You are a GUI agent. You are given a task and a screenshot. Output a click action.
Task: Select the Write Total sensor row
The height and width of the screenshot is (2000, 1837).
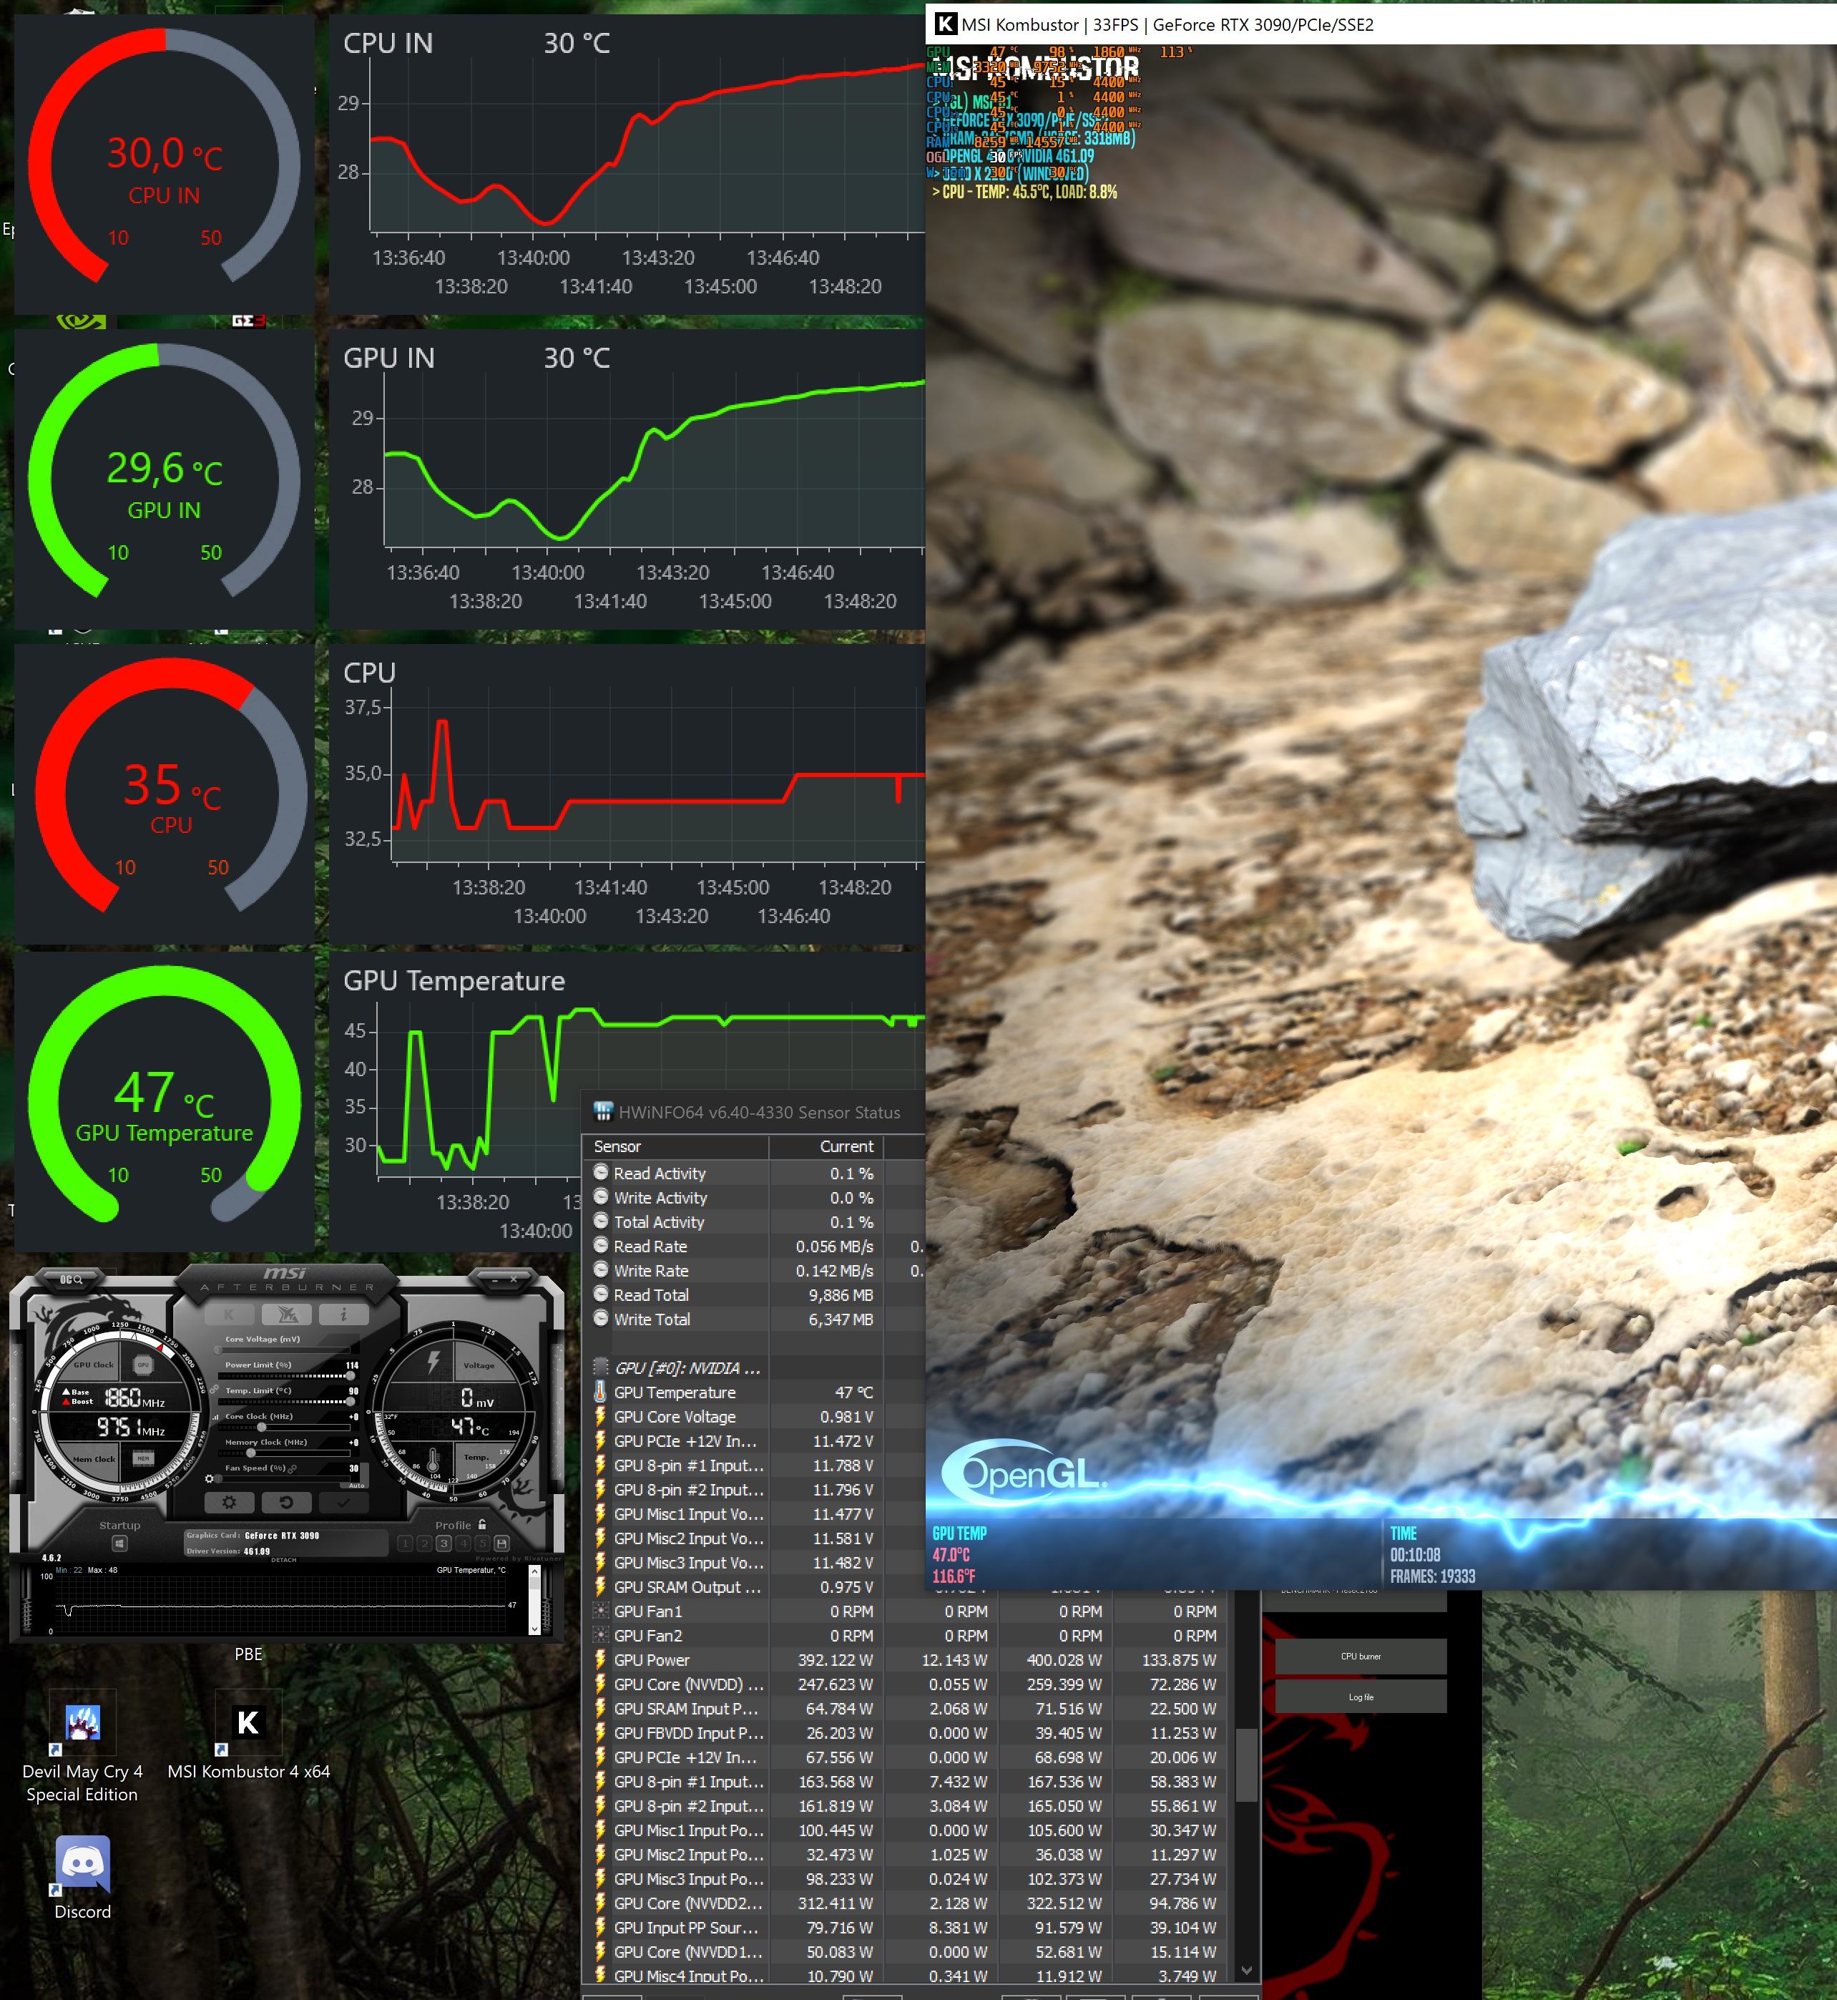pos(753,1319)
